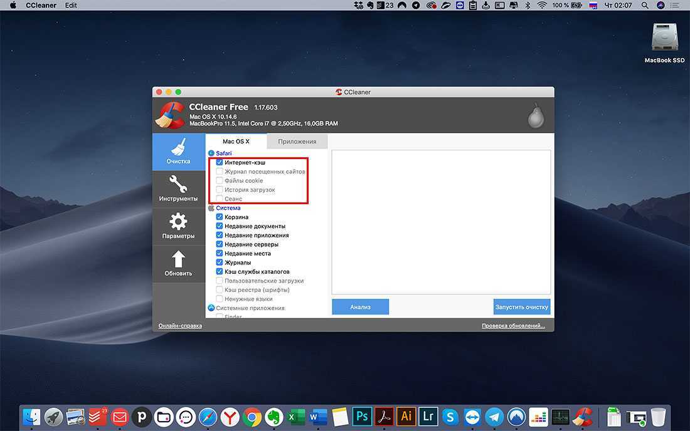Click the Анализ button
Screen dimensions: 690x431
pyautogui.click(x=360, y=307)
